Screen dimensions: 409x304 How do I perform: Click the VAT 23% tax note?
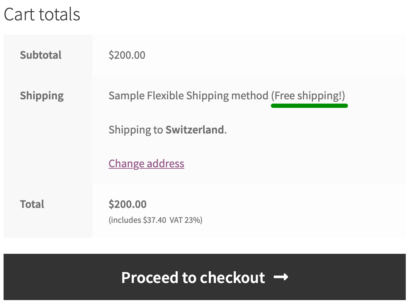(x=185, y=220)
